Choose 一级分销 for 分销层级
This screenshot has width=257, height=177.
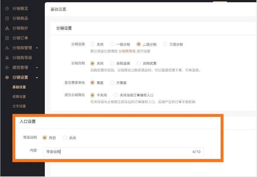pyautogui.click(x=112, y=44)
